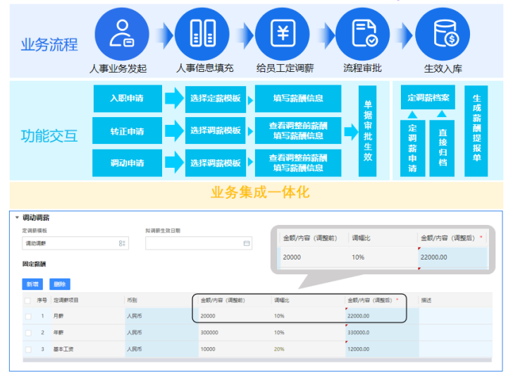The image size is (513, 378).
Task: Click the 流程审批 document check icon
Action: [x=362, y=34]
